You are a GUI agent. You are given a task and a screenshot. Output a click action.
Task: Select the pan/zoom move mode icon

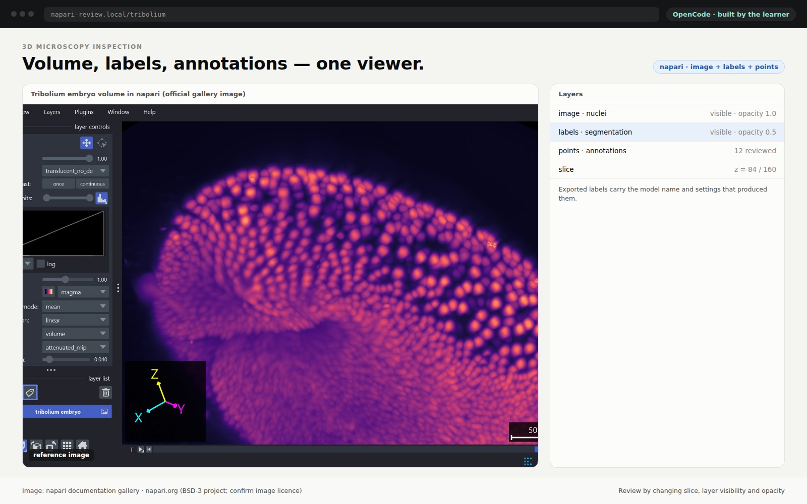86,143
